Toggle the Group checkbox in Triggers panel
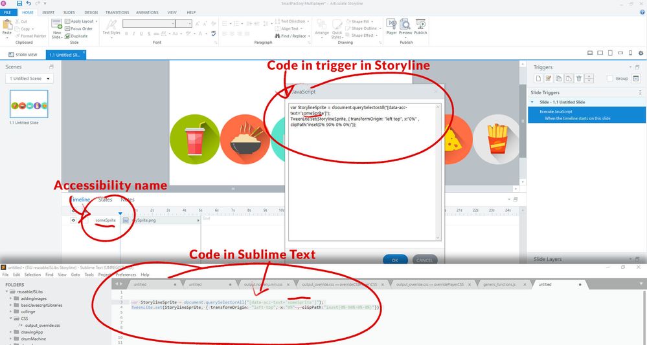Viewport: 647px width, 345px height. click(x=609, y=79)
